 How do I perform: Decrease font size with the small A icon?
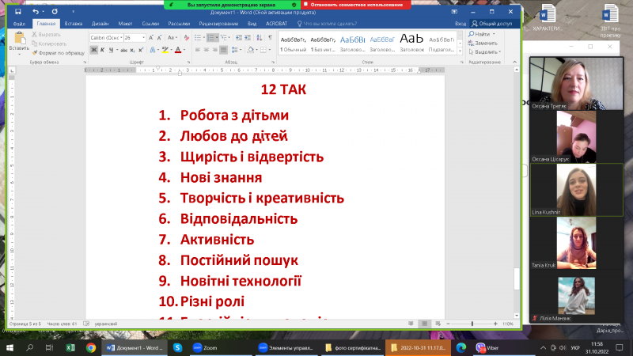pos(160,37)
